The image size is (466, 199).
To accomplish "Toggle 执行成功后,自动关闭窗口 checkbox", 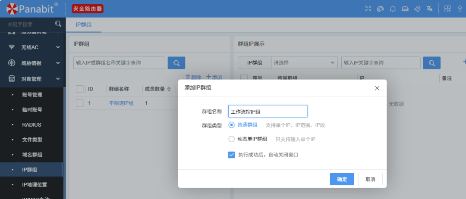I will [232, 155].
